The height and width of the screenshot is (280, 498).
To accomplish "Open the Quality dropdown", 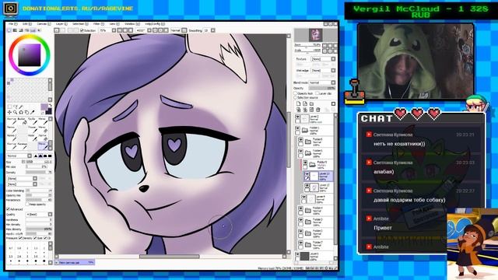I will [x=39, y=215].
